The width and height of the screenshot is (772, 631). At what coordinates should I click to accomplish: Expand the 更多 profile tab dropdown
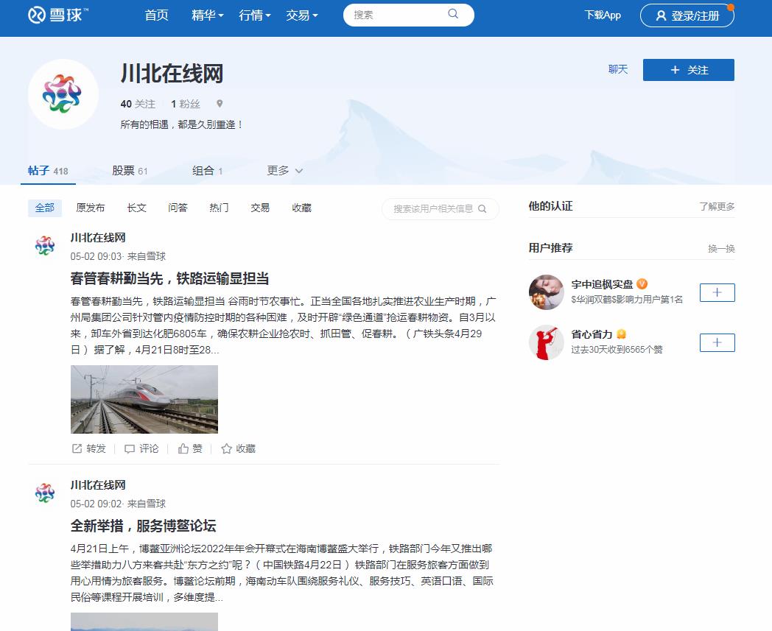pos(284,170)
